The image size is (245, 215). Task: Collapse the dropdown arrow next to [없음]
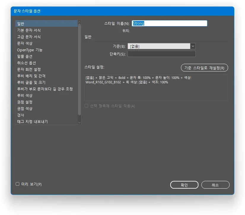click(193, 46)
